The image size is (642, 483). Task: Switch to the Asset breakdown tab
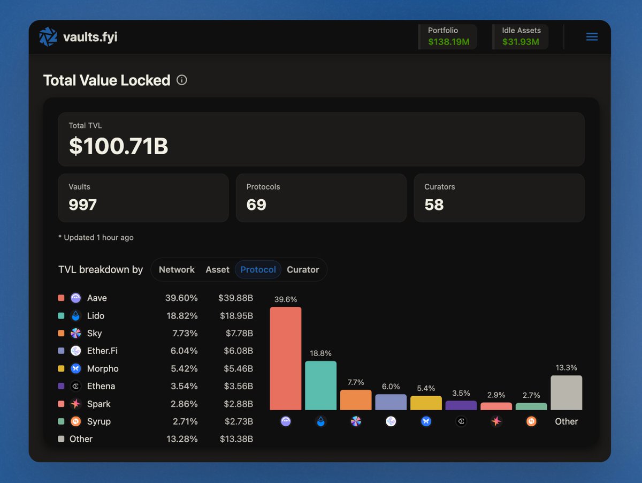tap(217, 269)
